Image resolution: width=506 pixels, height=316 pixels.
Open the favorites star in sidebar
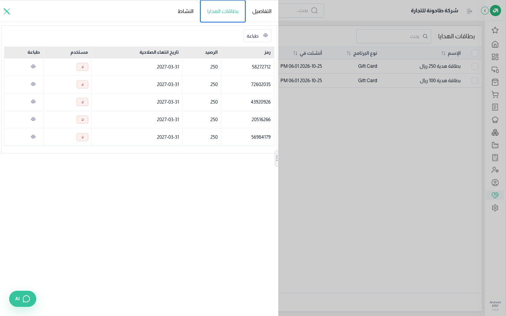pos(495,30)
